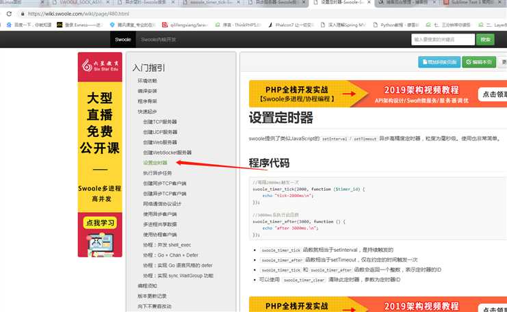507x312 pixels.
Task: Open the 向下不兼容改动 sidebar section
Action: pos(155,307)
